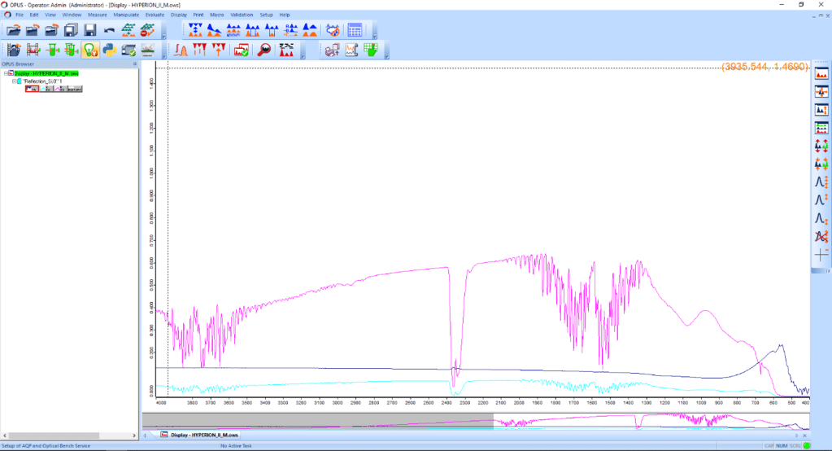This screenshot has width=832, height=451.
Task: Open the Evaluate menu
Action: click(x=155, y=15)
